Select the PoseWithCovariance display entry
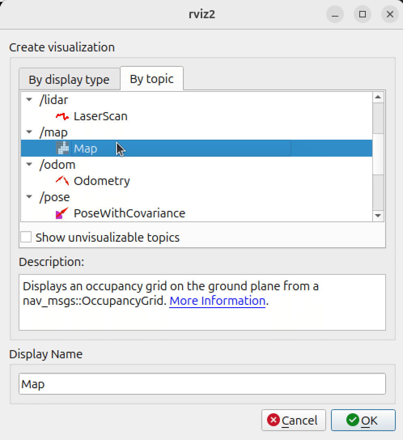Screen dimensions: 403x440 pyautogui.click(x=129, y=213)
